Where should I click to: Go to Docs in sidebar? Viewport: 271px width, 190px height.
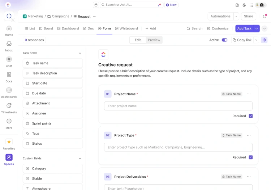(9, 75)
